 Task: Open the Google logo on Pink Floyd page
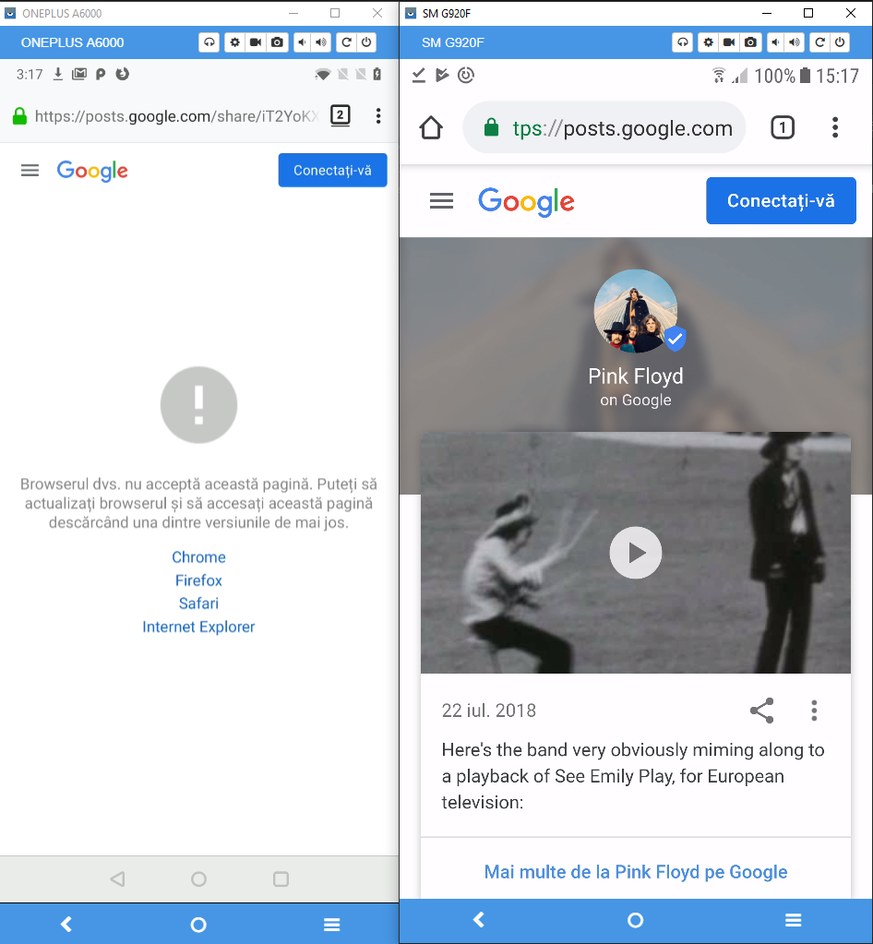coord(526,200)
